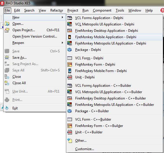Select Unit - C++Builder entry
Viewport: 164px width, 153px height.
pos(115,132)
